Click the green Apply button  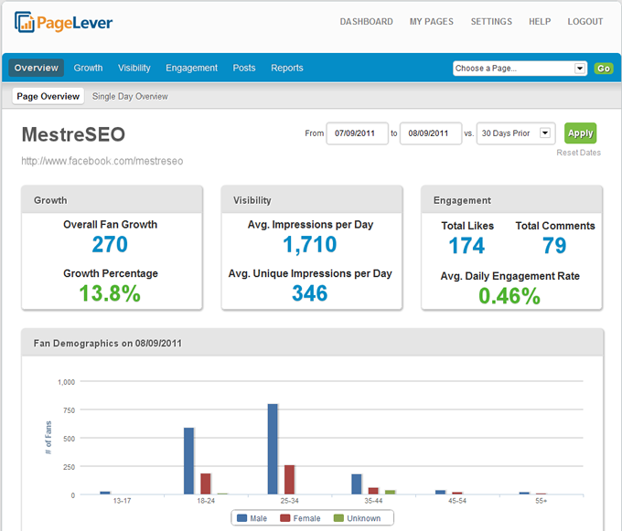(580, 133)
